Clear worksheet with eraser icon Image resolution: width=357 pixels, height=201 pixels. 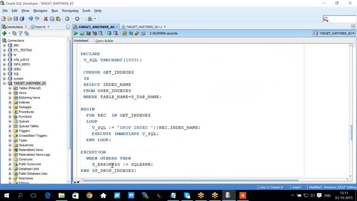pos(137,33)
